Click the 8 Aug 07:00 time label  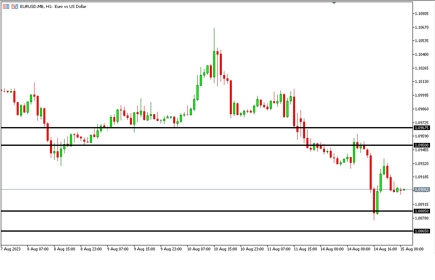point(38,249)
